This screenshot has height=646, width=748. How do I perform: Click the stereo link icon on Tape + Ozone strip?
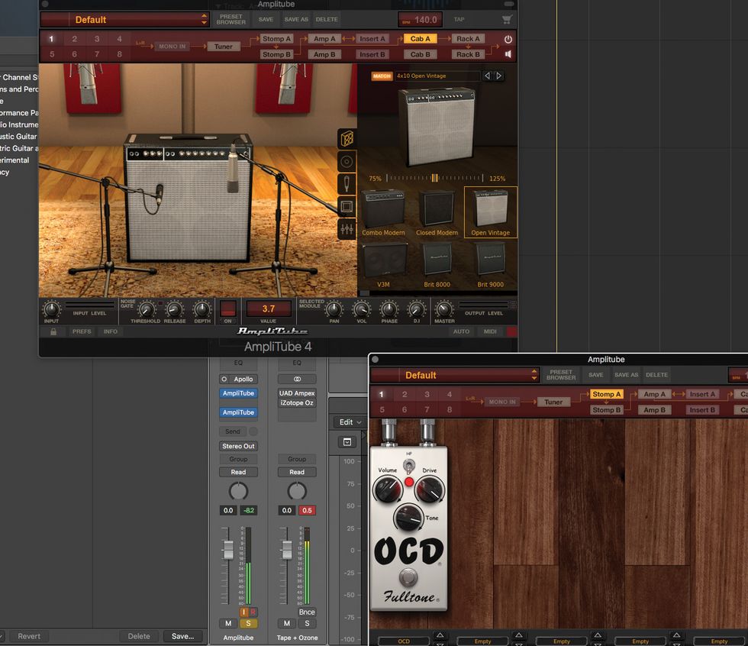coord(297,380)
